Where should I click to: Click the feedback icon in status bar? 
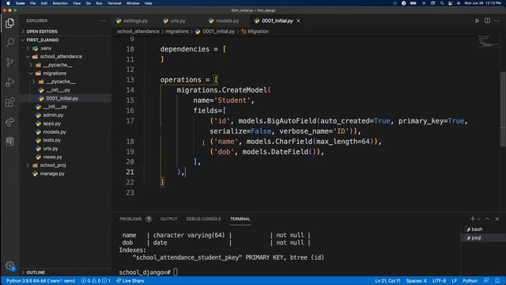point(486,281)
